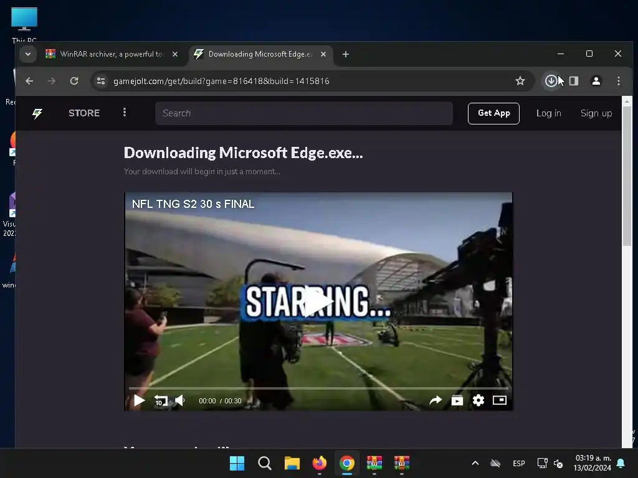The width and height of the screenshot is (638, 478).
Task: Open first WinRAR taskbar icon
Action: pos(374,463)
